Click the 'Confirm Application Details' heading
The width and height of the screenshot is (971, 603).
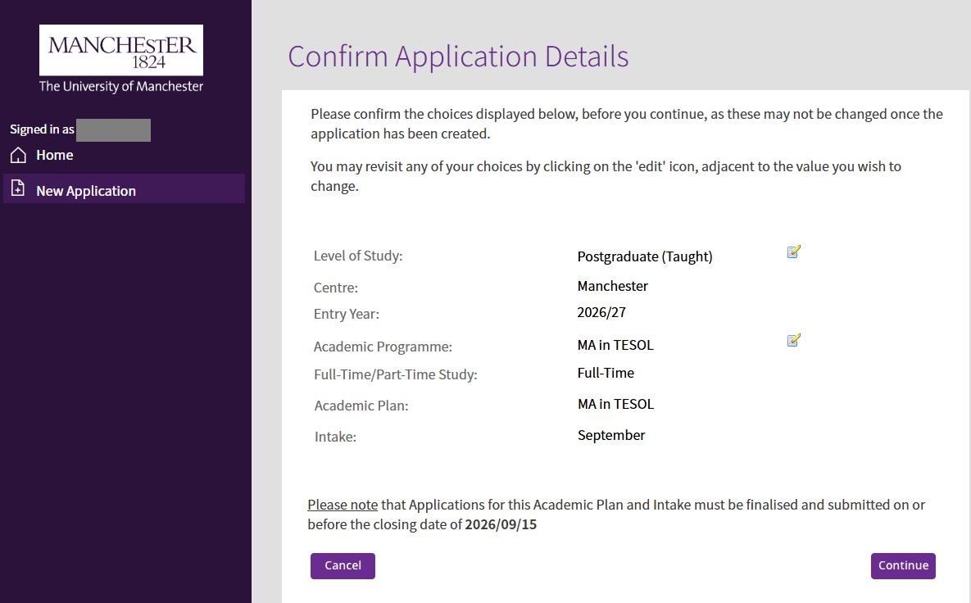(458, 57)
